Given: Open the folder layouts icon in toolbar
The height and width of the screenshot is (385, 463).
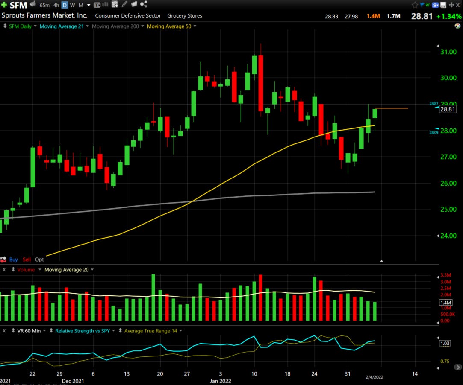Looking at the screenshot, I should click(x=134, y=4).
